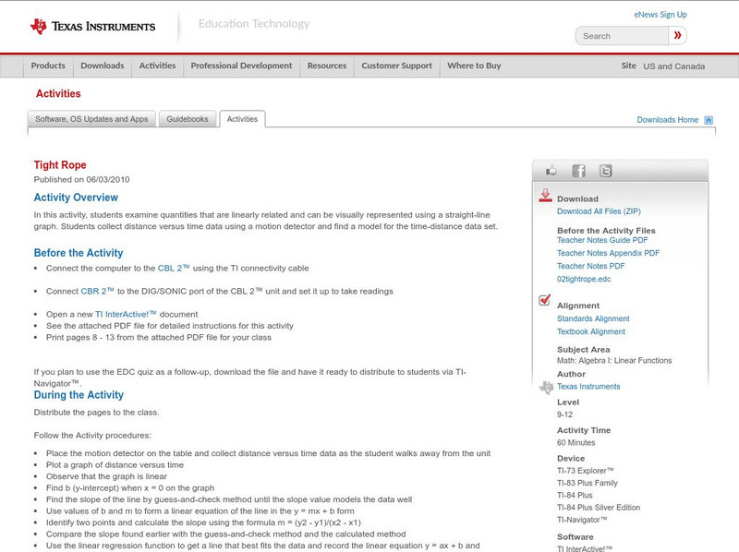739x552 pixels.
Task: Go to Downloads Home link
Action: [667, 120]
